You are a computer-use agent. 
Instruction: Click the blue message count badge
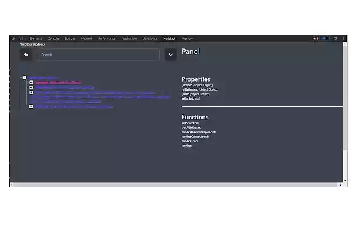(x=325, y=39)
